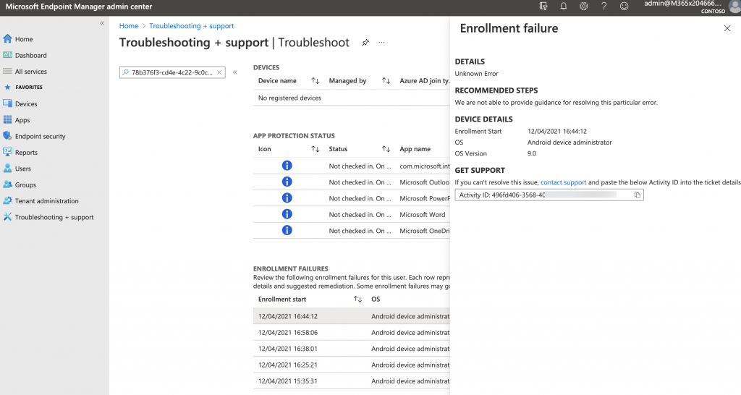Open the help question mark icon

click(x=604, y=6)
